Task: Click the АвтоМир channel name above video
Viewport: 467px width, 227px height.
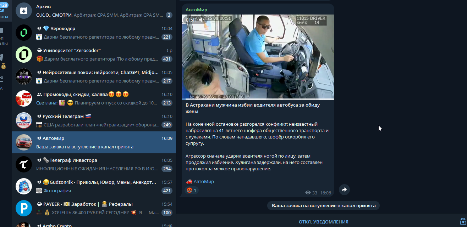Action: point(196,10)
